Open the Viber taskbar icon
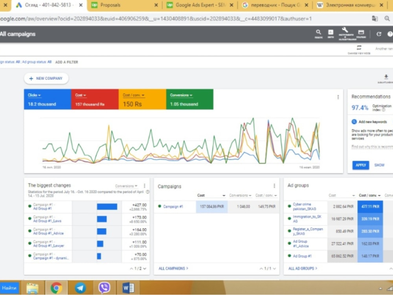Image resolution: width=393 pixels, height=295 pixels. tap(104, 288)
